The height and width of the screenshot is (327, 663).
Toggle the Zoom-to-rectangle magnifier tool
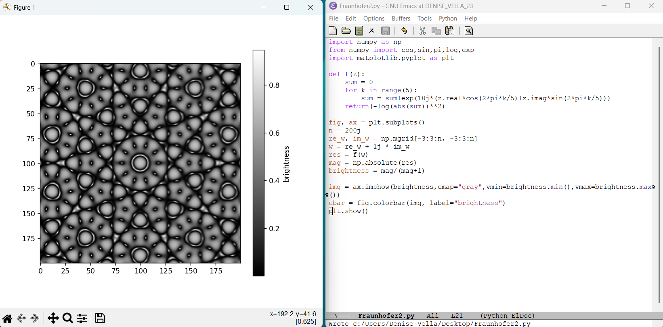pyautogui.click(x=68, y=318)
